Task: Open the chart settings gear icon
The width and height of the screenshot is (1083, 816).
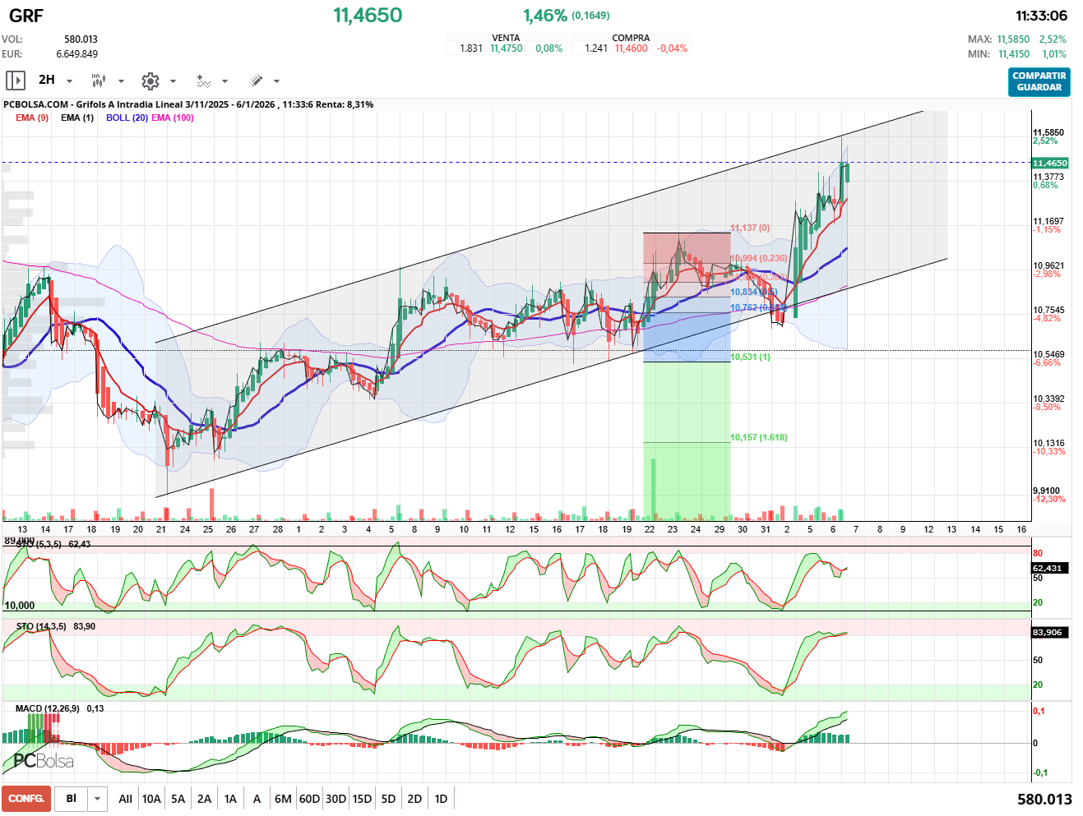Action: (150, 81)
